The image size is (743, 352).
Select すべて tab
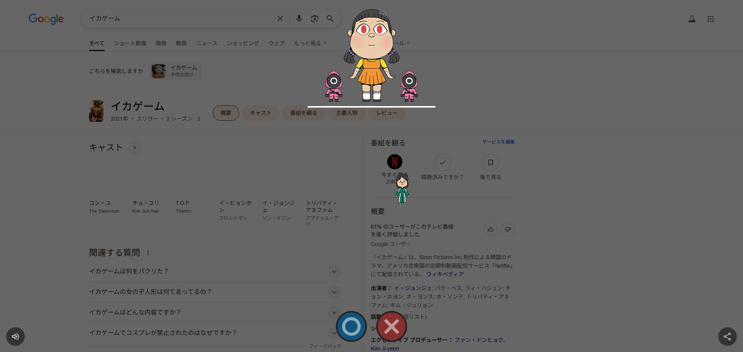point(97,43)
